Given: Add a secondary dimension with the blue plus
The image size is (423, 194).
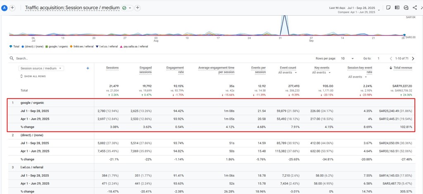Looking at the screenshot, I should click(x=88, y=68).
